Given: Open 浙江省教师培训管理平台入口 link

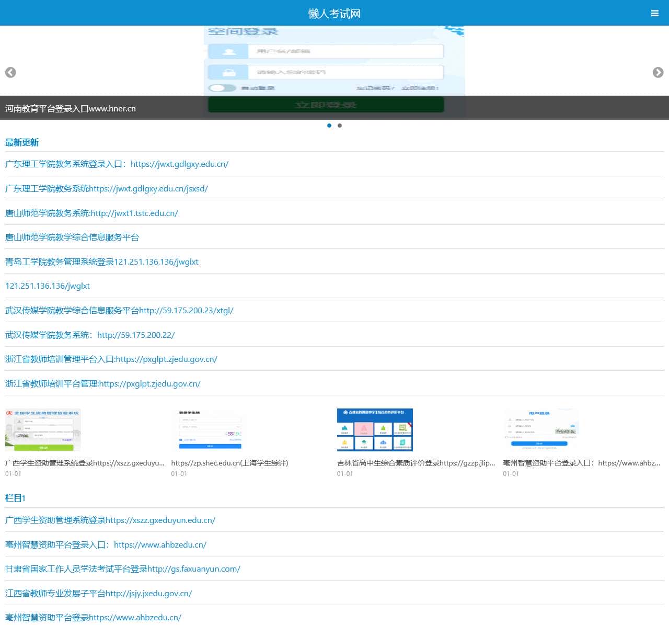Looking at the screenshot, I should pos(111,359).
